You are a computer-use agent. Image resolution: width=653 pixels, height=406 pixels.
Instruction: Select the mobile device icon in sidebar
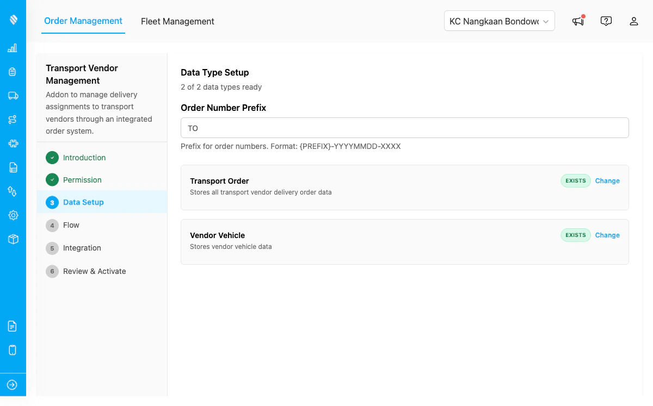point(13,350)
